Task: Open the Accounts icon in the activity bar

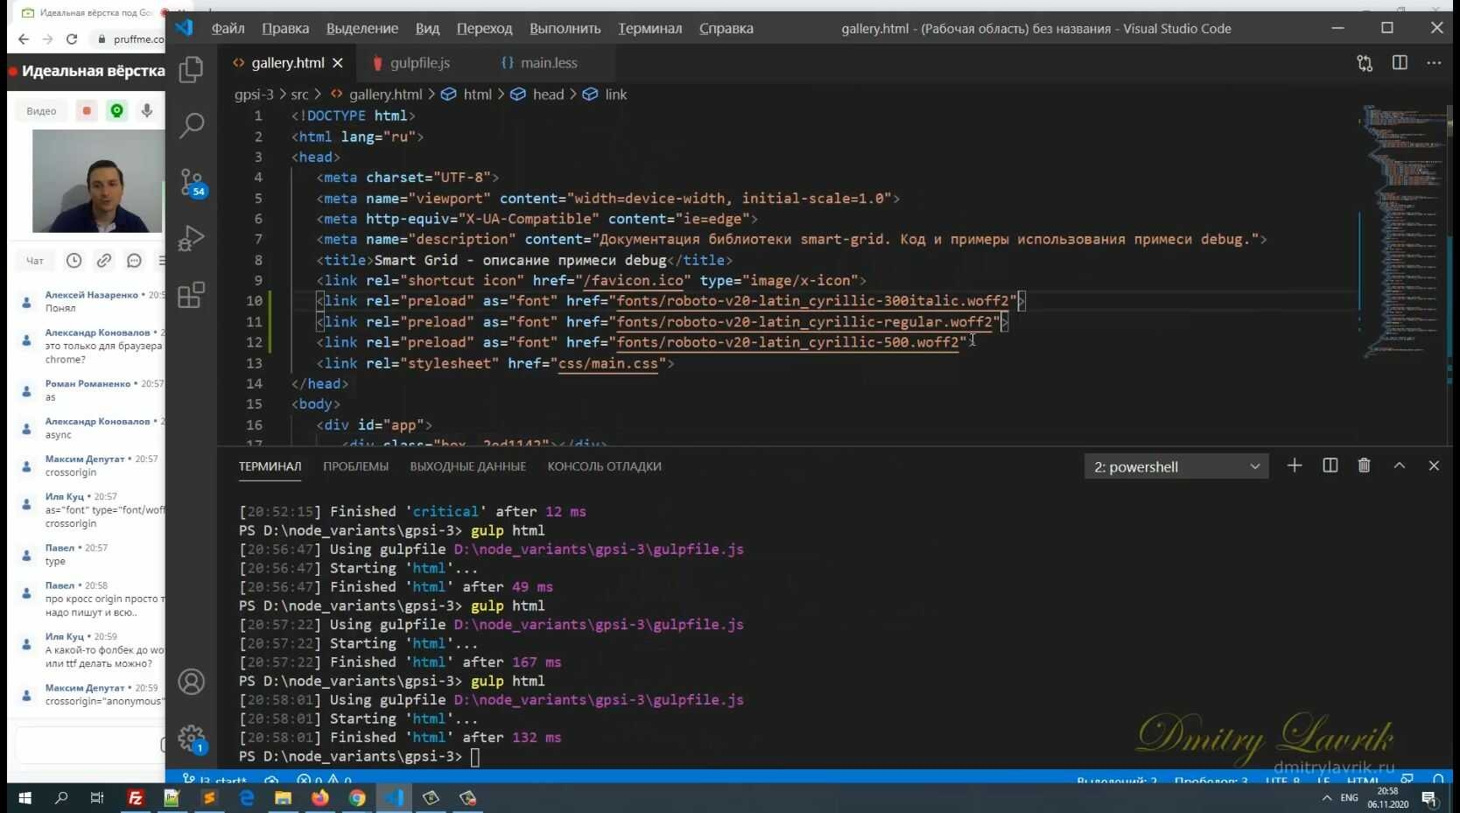Action: (191, 682)
